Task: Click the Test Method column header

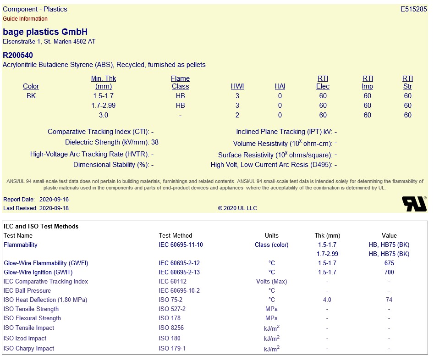Action: tap(175, 235)
